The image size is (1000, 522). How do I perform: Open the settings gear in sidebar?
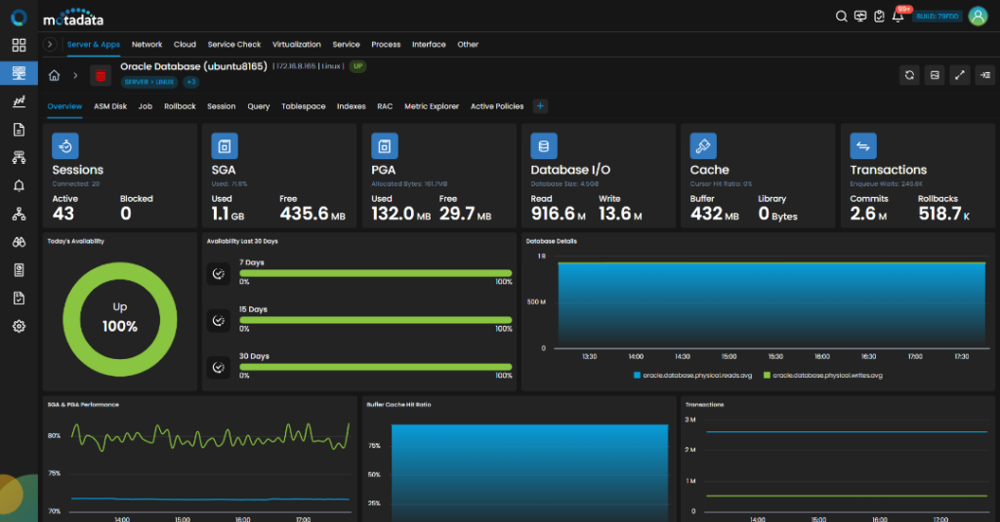click(x=19, y=327)
